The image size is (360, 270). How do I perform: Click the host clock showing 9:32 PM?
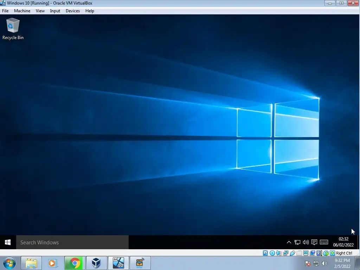pos(342,263)
